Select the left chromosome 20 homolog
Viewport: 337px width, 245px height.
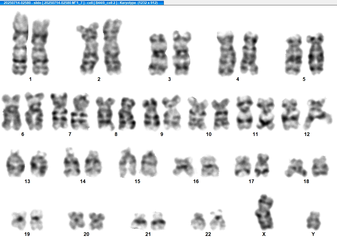pos(76,221)
